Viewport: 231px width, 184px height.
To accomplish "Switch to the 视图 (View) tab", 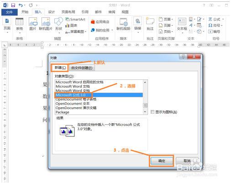I will [125, 12].
